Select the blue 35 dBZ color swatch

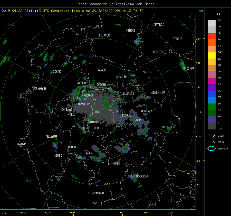pyautogui.click(x=211, y=94)
